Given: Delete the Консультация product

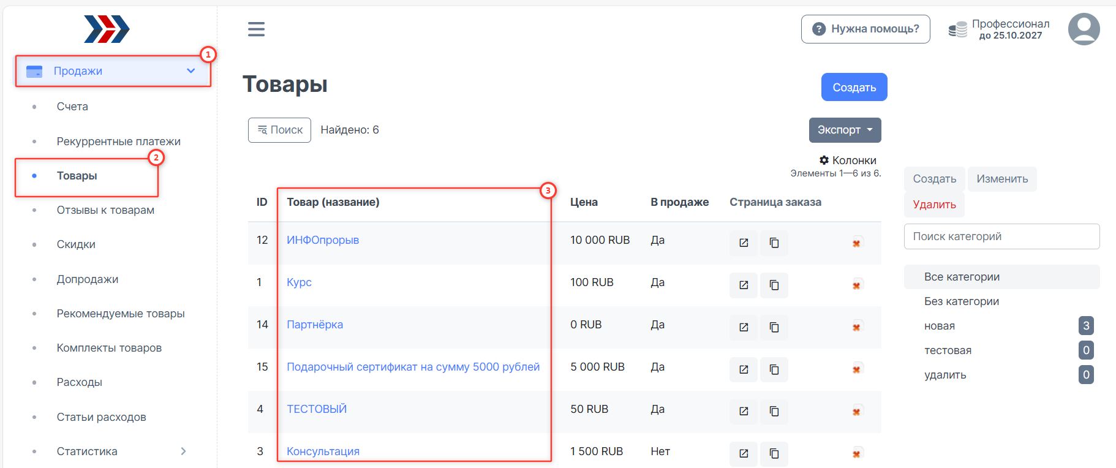Looking at the screenshot, I should (x=856, y=454).
